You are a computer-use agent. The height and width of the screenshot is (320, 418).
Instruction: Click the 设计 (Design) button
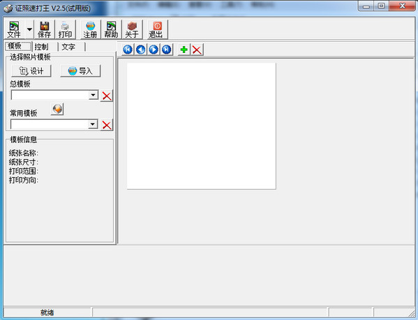click(31, 71)
